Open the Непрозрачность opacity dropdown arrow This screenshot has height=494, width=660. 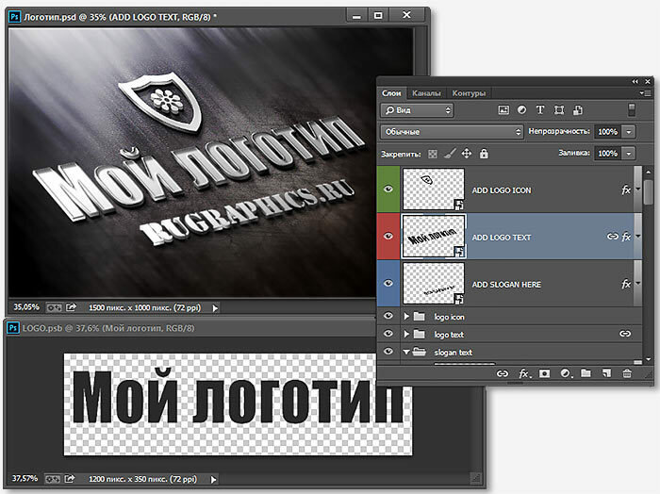(x=629, y=132)
